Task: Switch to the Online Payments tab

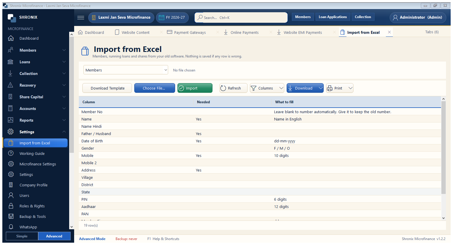Action: tap(241, 32)
